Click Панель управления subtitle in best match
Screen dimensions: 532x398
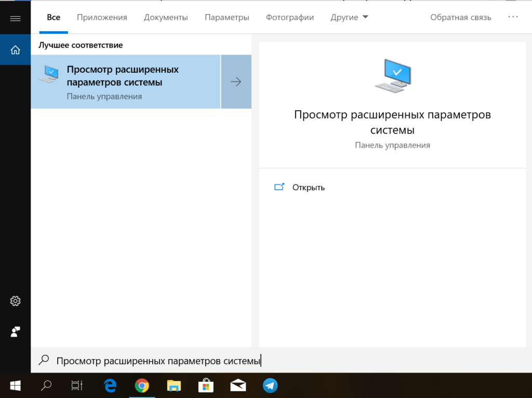pyautogui.click(x=104, y=97)
